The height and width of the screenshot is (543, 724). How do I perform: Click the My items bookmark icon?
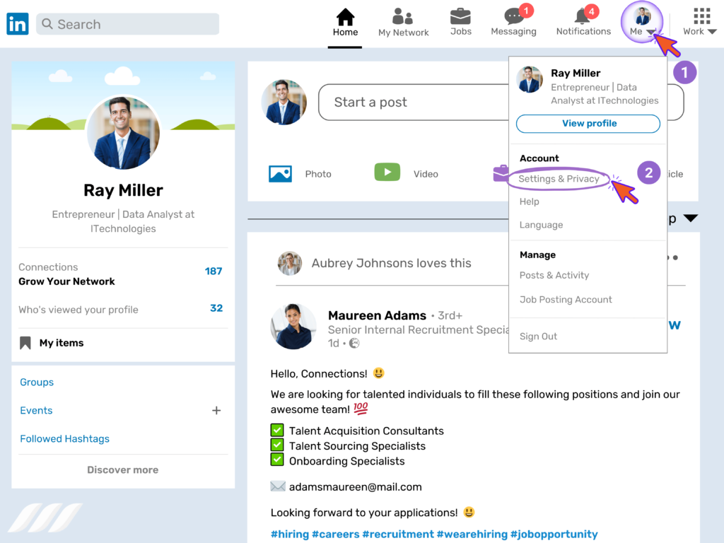pos(26,342)
